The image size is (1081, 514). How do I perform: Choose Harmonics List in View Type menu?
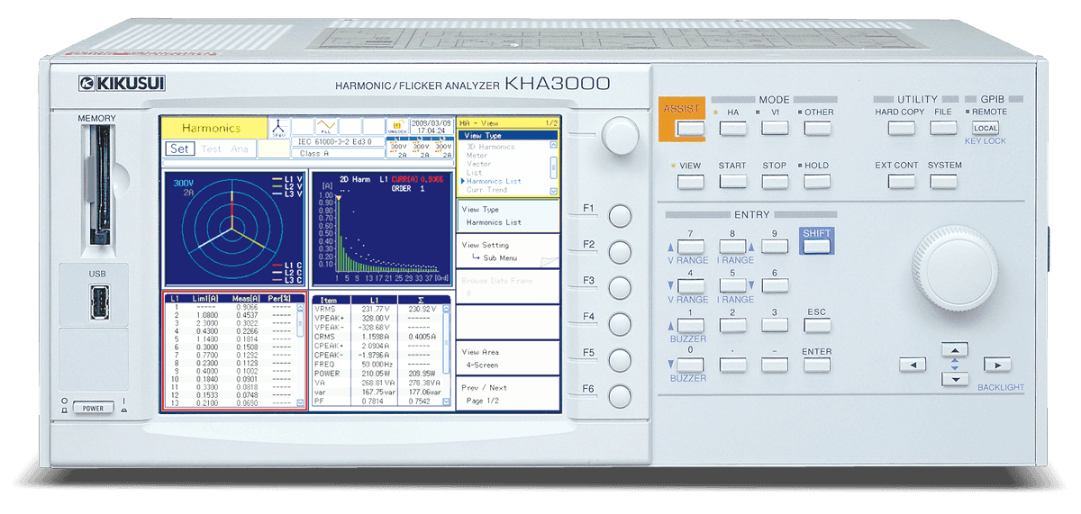point(494,181)
